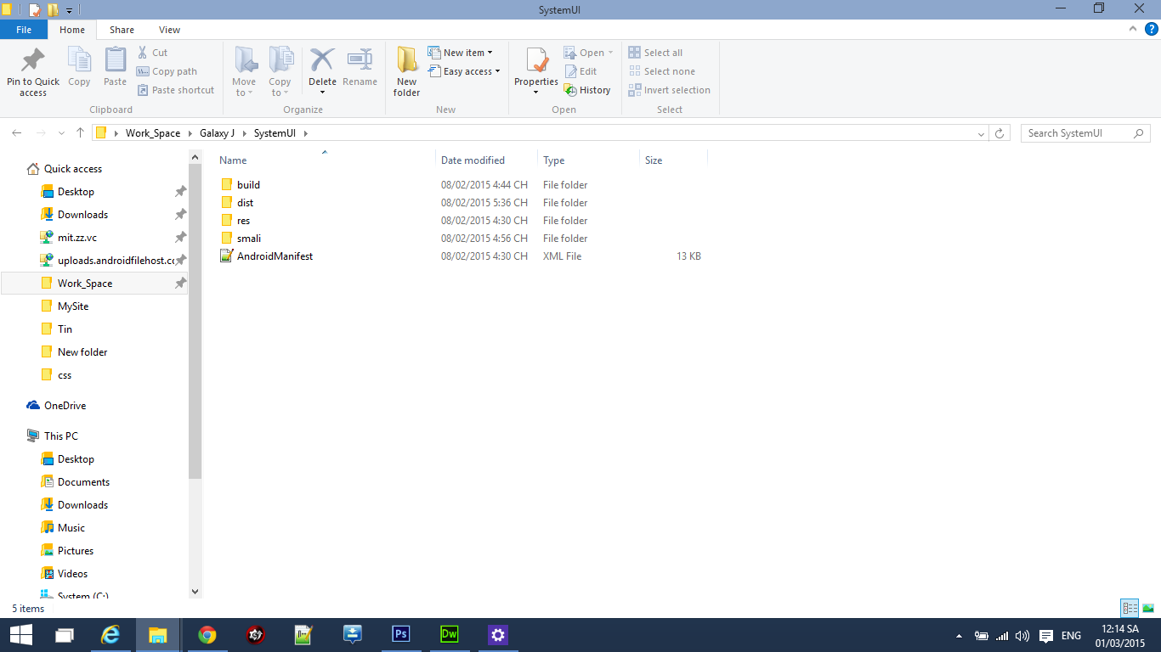
Task: Open recent locations dropdown arrow
Action: pyautogui.click(x=61, y=133)
